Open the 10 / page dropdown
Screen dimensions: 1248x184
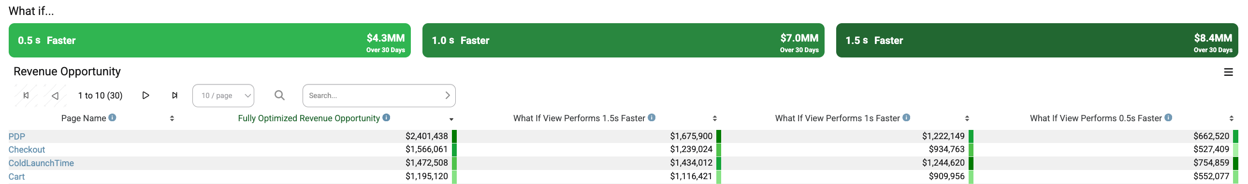coord(223,96)
